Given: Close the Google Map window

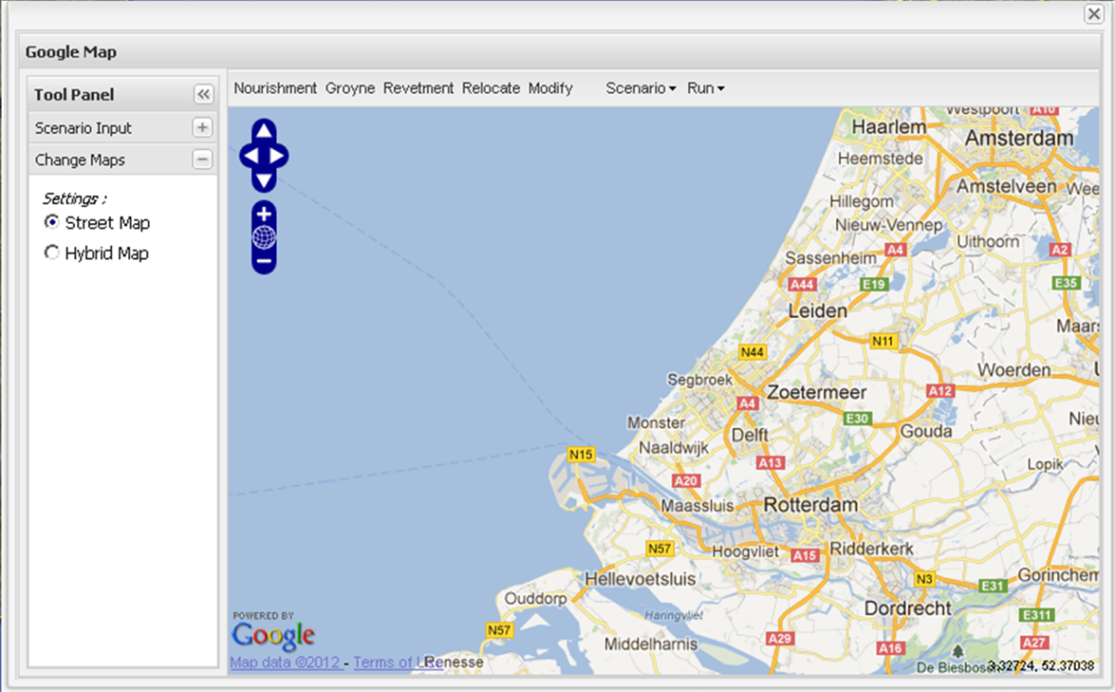Looking at the screenshot, I should (1094, 13).
